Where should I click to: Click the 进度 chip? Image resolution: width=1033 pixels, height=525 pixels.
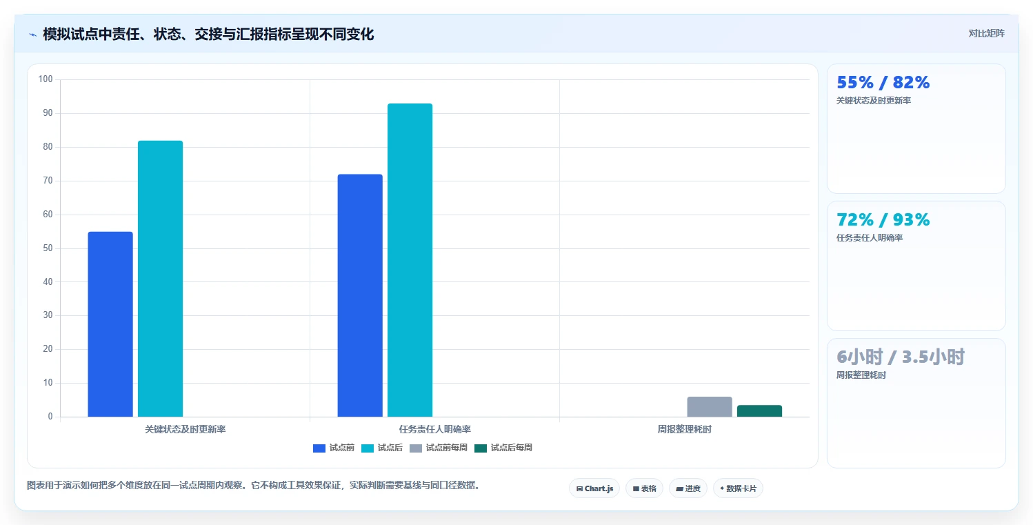(x=688, y=488)
